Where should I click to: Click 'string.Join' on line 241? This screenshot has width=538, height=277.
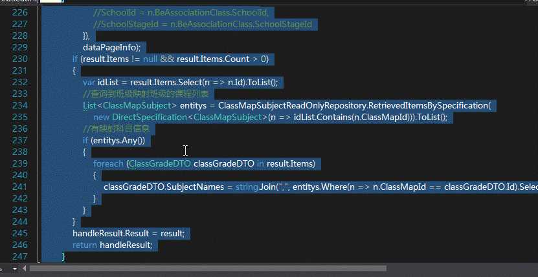tap(255, 187)
